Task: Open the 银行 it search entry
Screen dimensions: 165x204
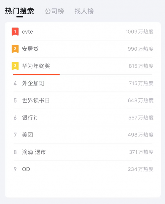Action: click(83, 117)
